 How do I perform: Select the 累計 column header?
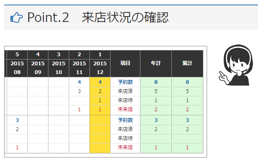[x=187, y=64]
